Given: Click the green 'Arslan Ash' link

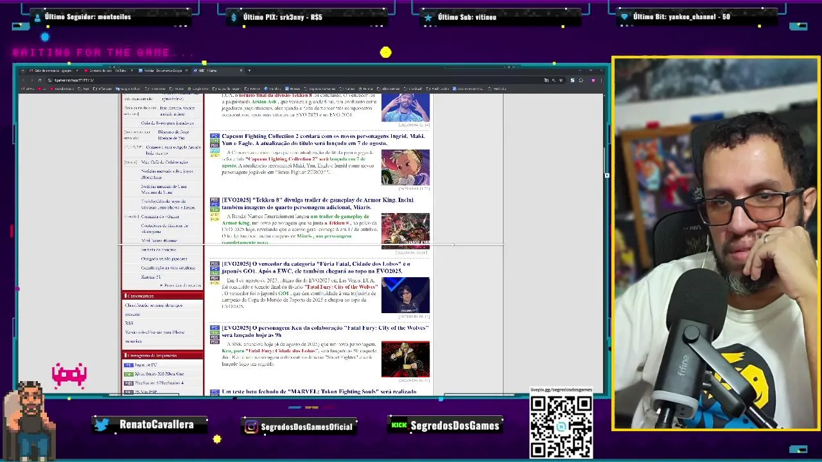Looking at the screenshot, I should click(x=264, y=101).
